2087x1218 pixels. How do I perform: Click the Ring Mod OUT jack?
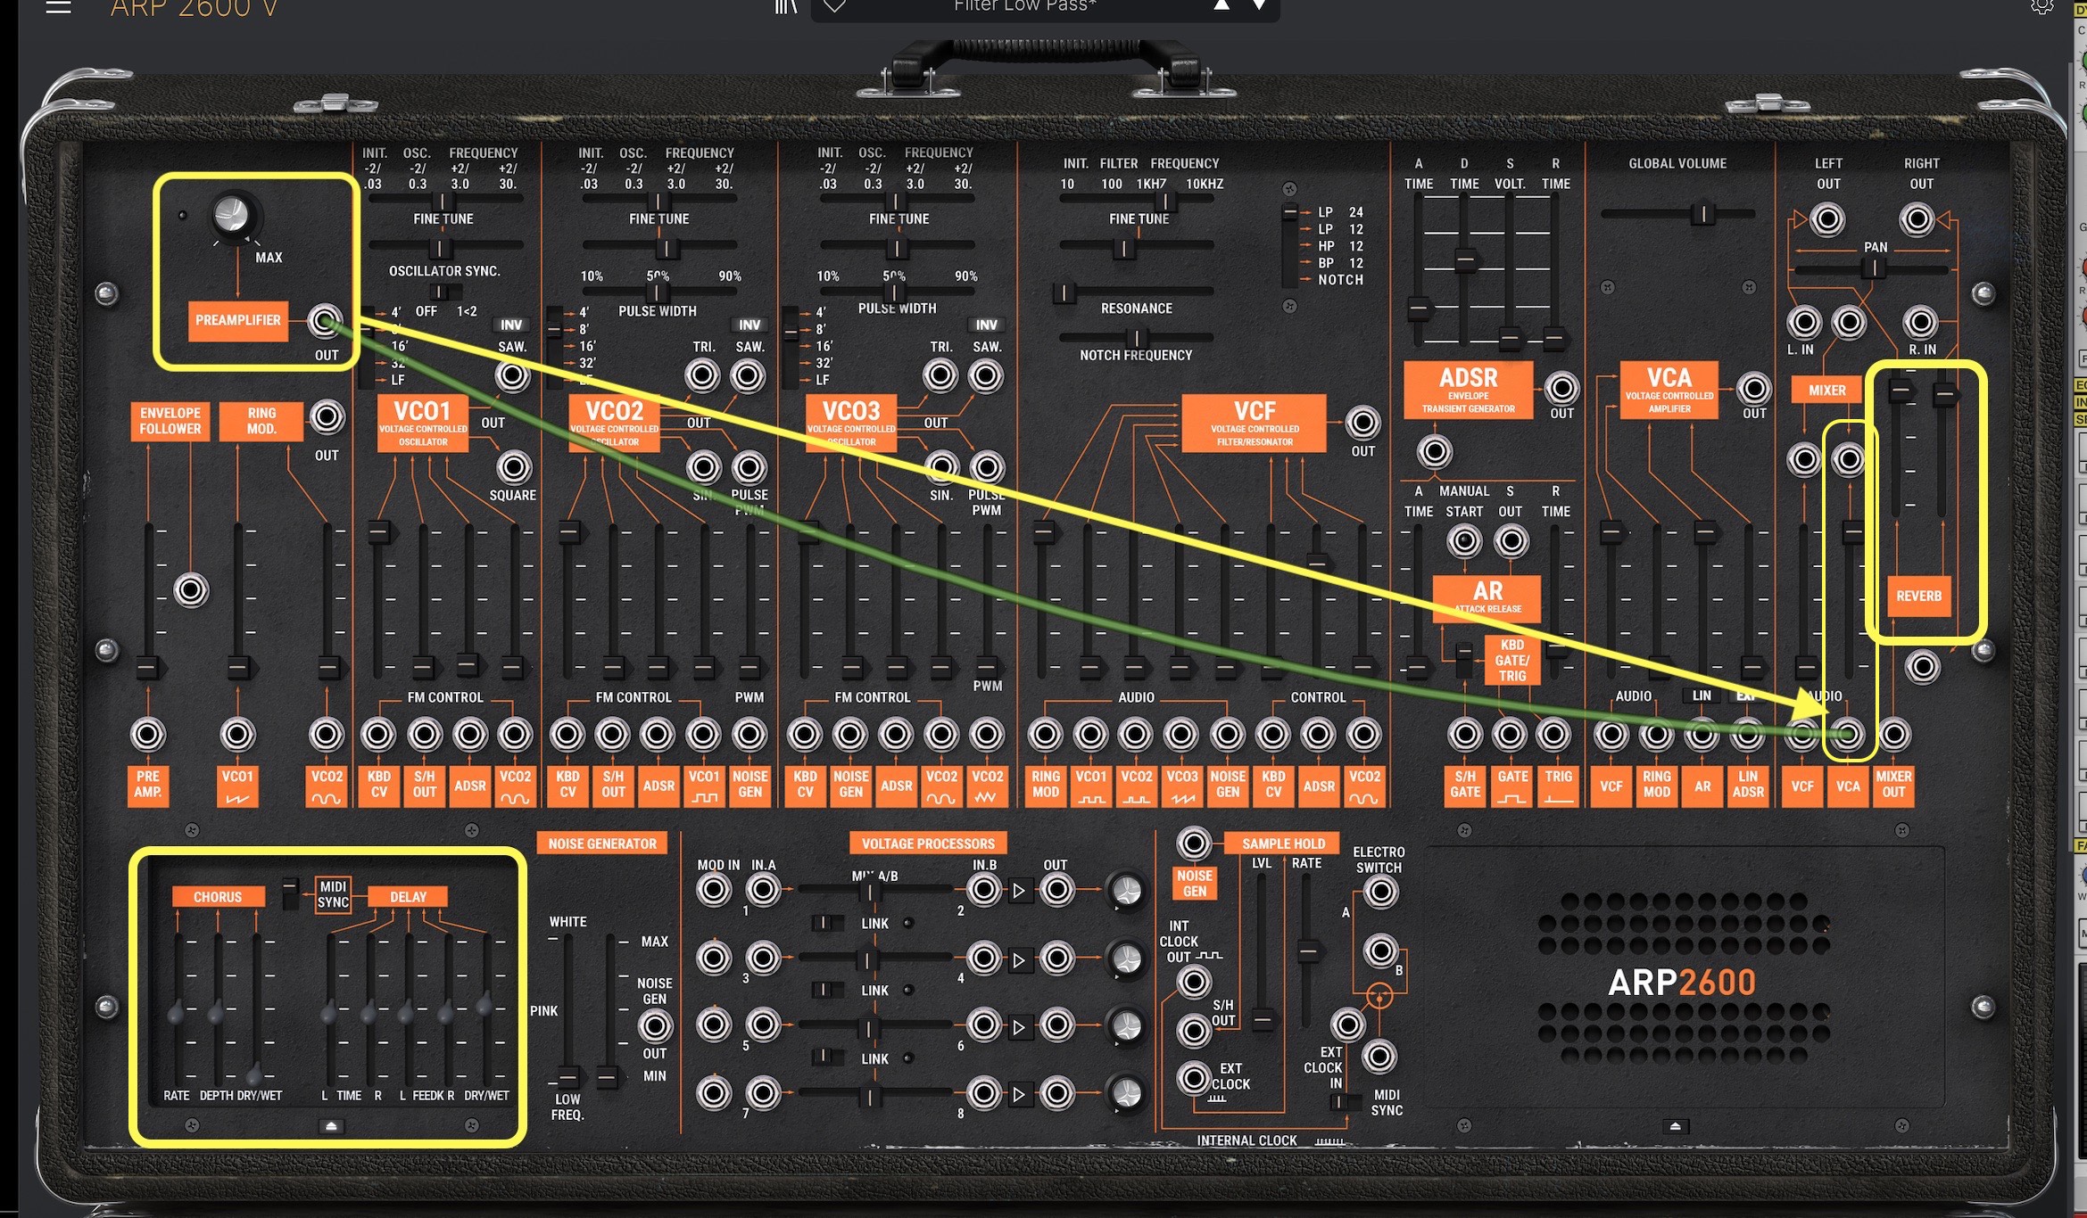coord(327,416)
